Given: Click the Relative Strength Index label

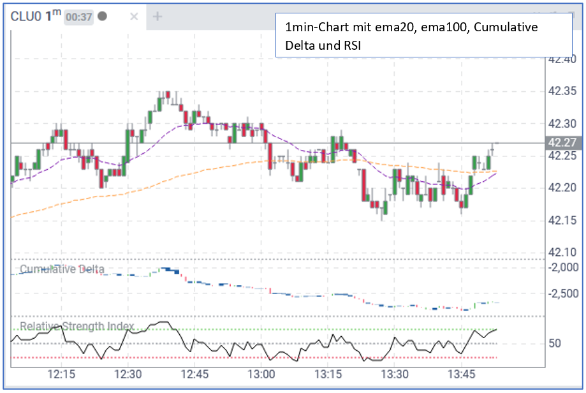Looking at the screenshot, I should click(x=77, y=327).
